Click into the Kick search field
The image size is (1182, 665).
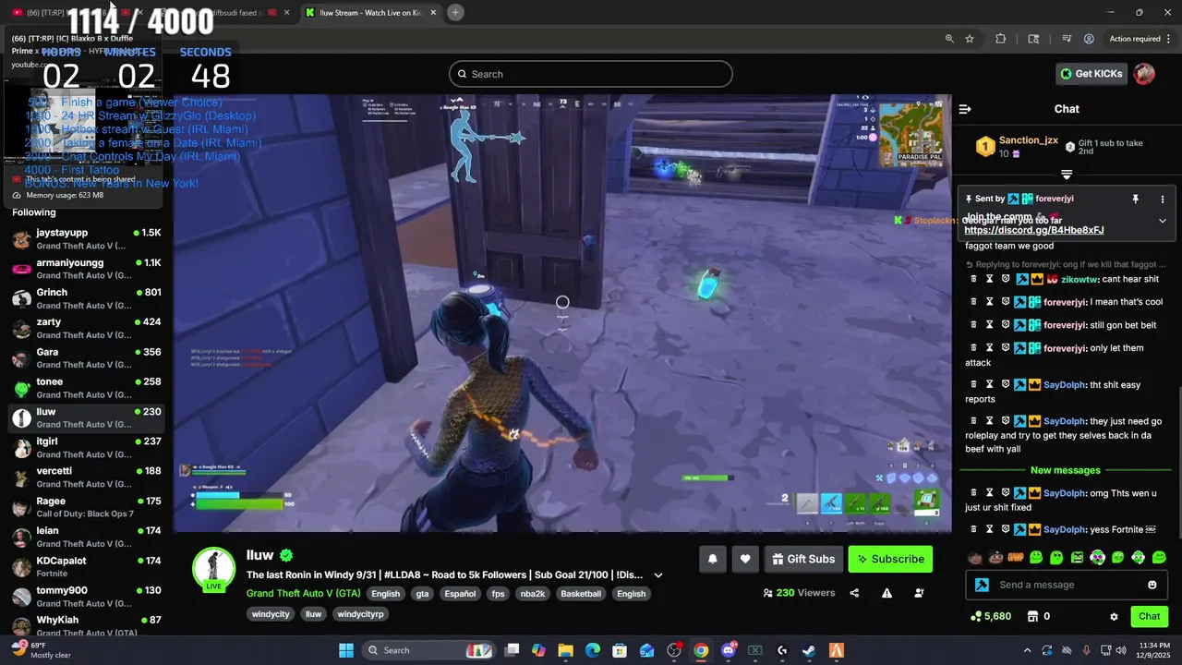click(591, 74)
